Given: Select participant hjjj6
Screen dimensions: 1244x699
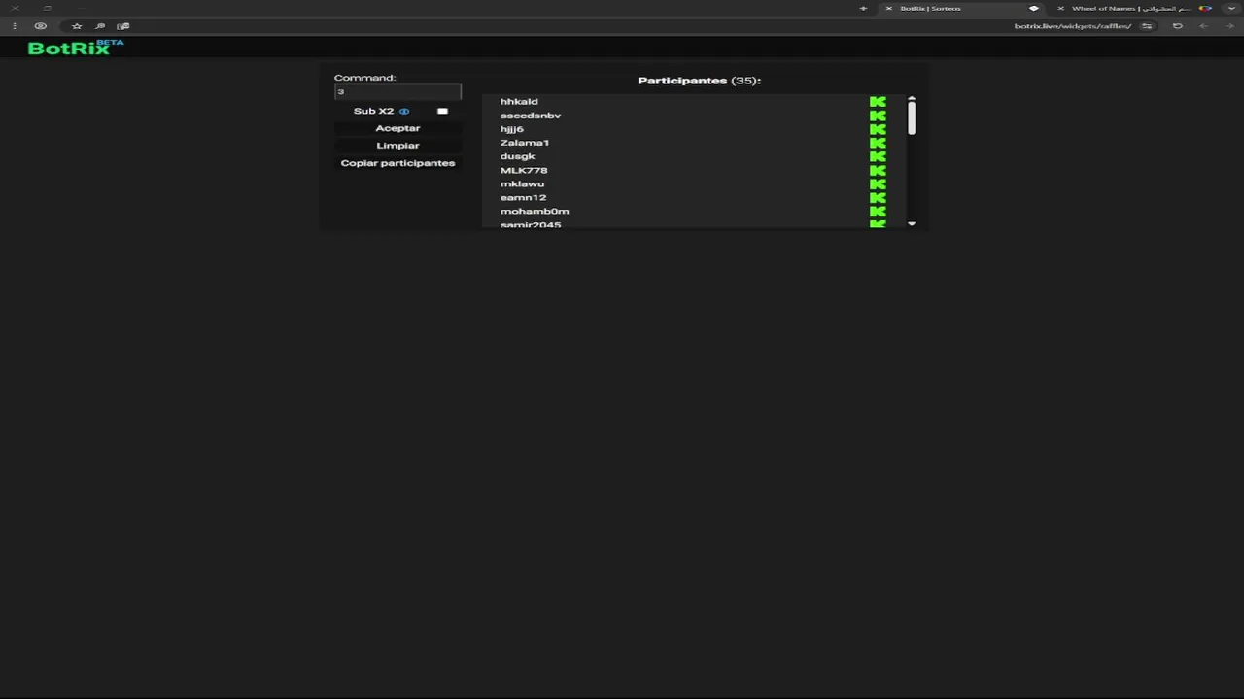Looking at the screenshot, I should pos(512,129).
